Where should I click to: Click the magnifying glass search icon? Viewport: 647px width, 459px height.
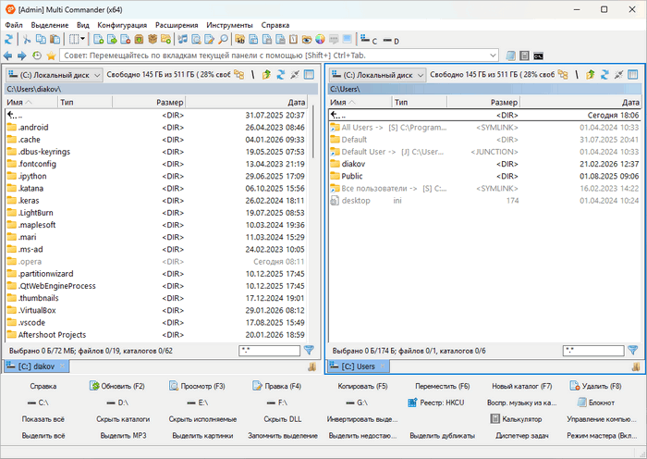(x=223, y=40)
